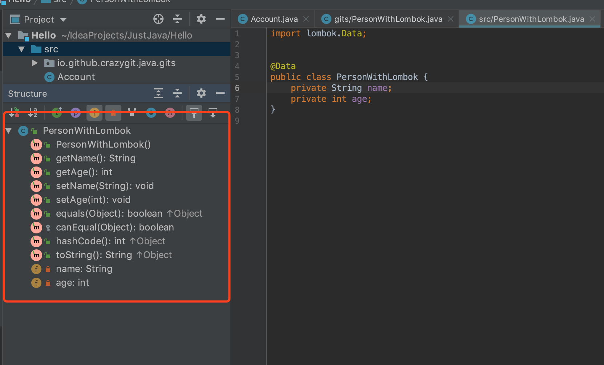Expand all in Structure panel
Viewport: 604px width, 365px height.
158,93
